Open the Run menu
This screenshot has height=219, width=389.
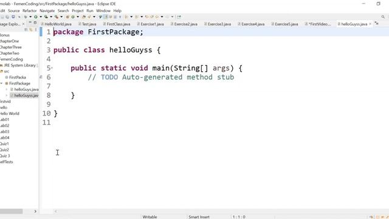click(90, 11)
